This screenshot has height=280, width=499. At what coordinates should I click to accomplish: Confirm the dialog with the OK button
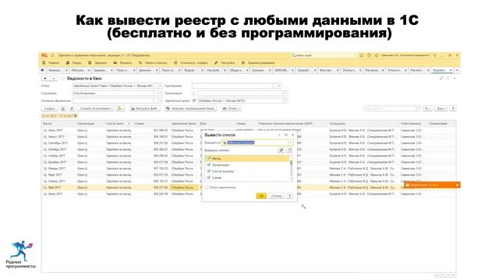tap(261, 196)
